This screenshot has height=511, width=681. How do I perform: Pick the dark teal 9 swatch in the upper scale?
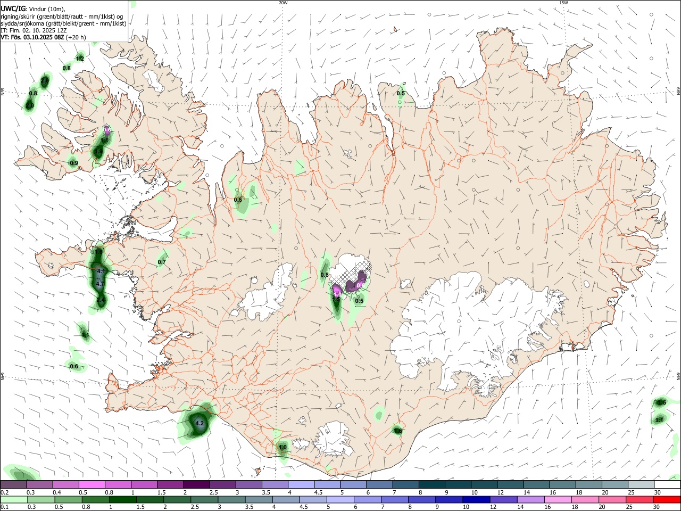point(458,485)
